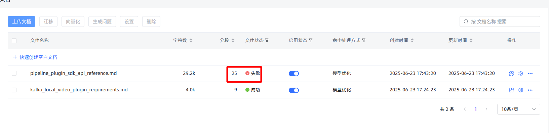Image resolution: width=549 pixels, height=133 pixels.
Task: Sort by 字符数 column
Action: click(x=191, y=40)
